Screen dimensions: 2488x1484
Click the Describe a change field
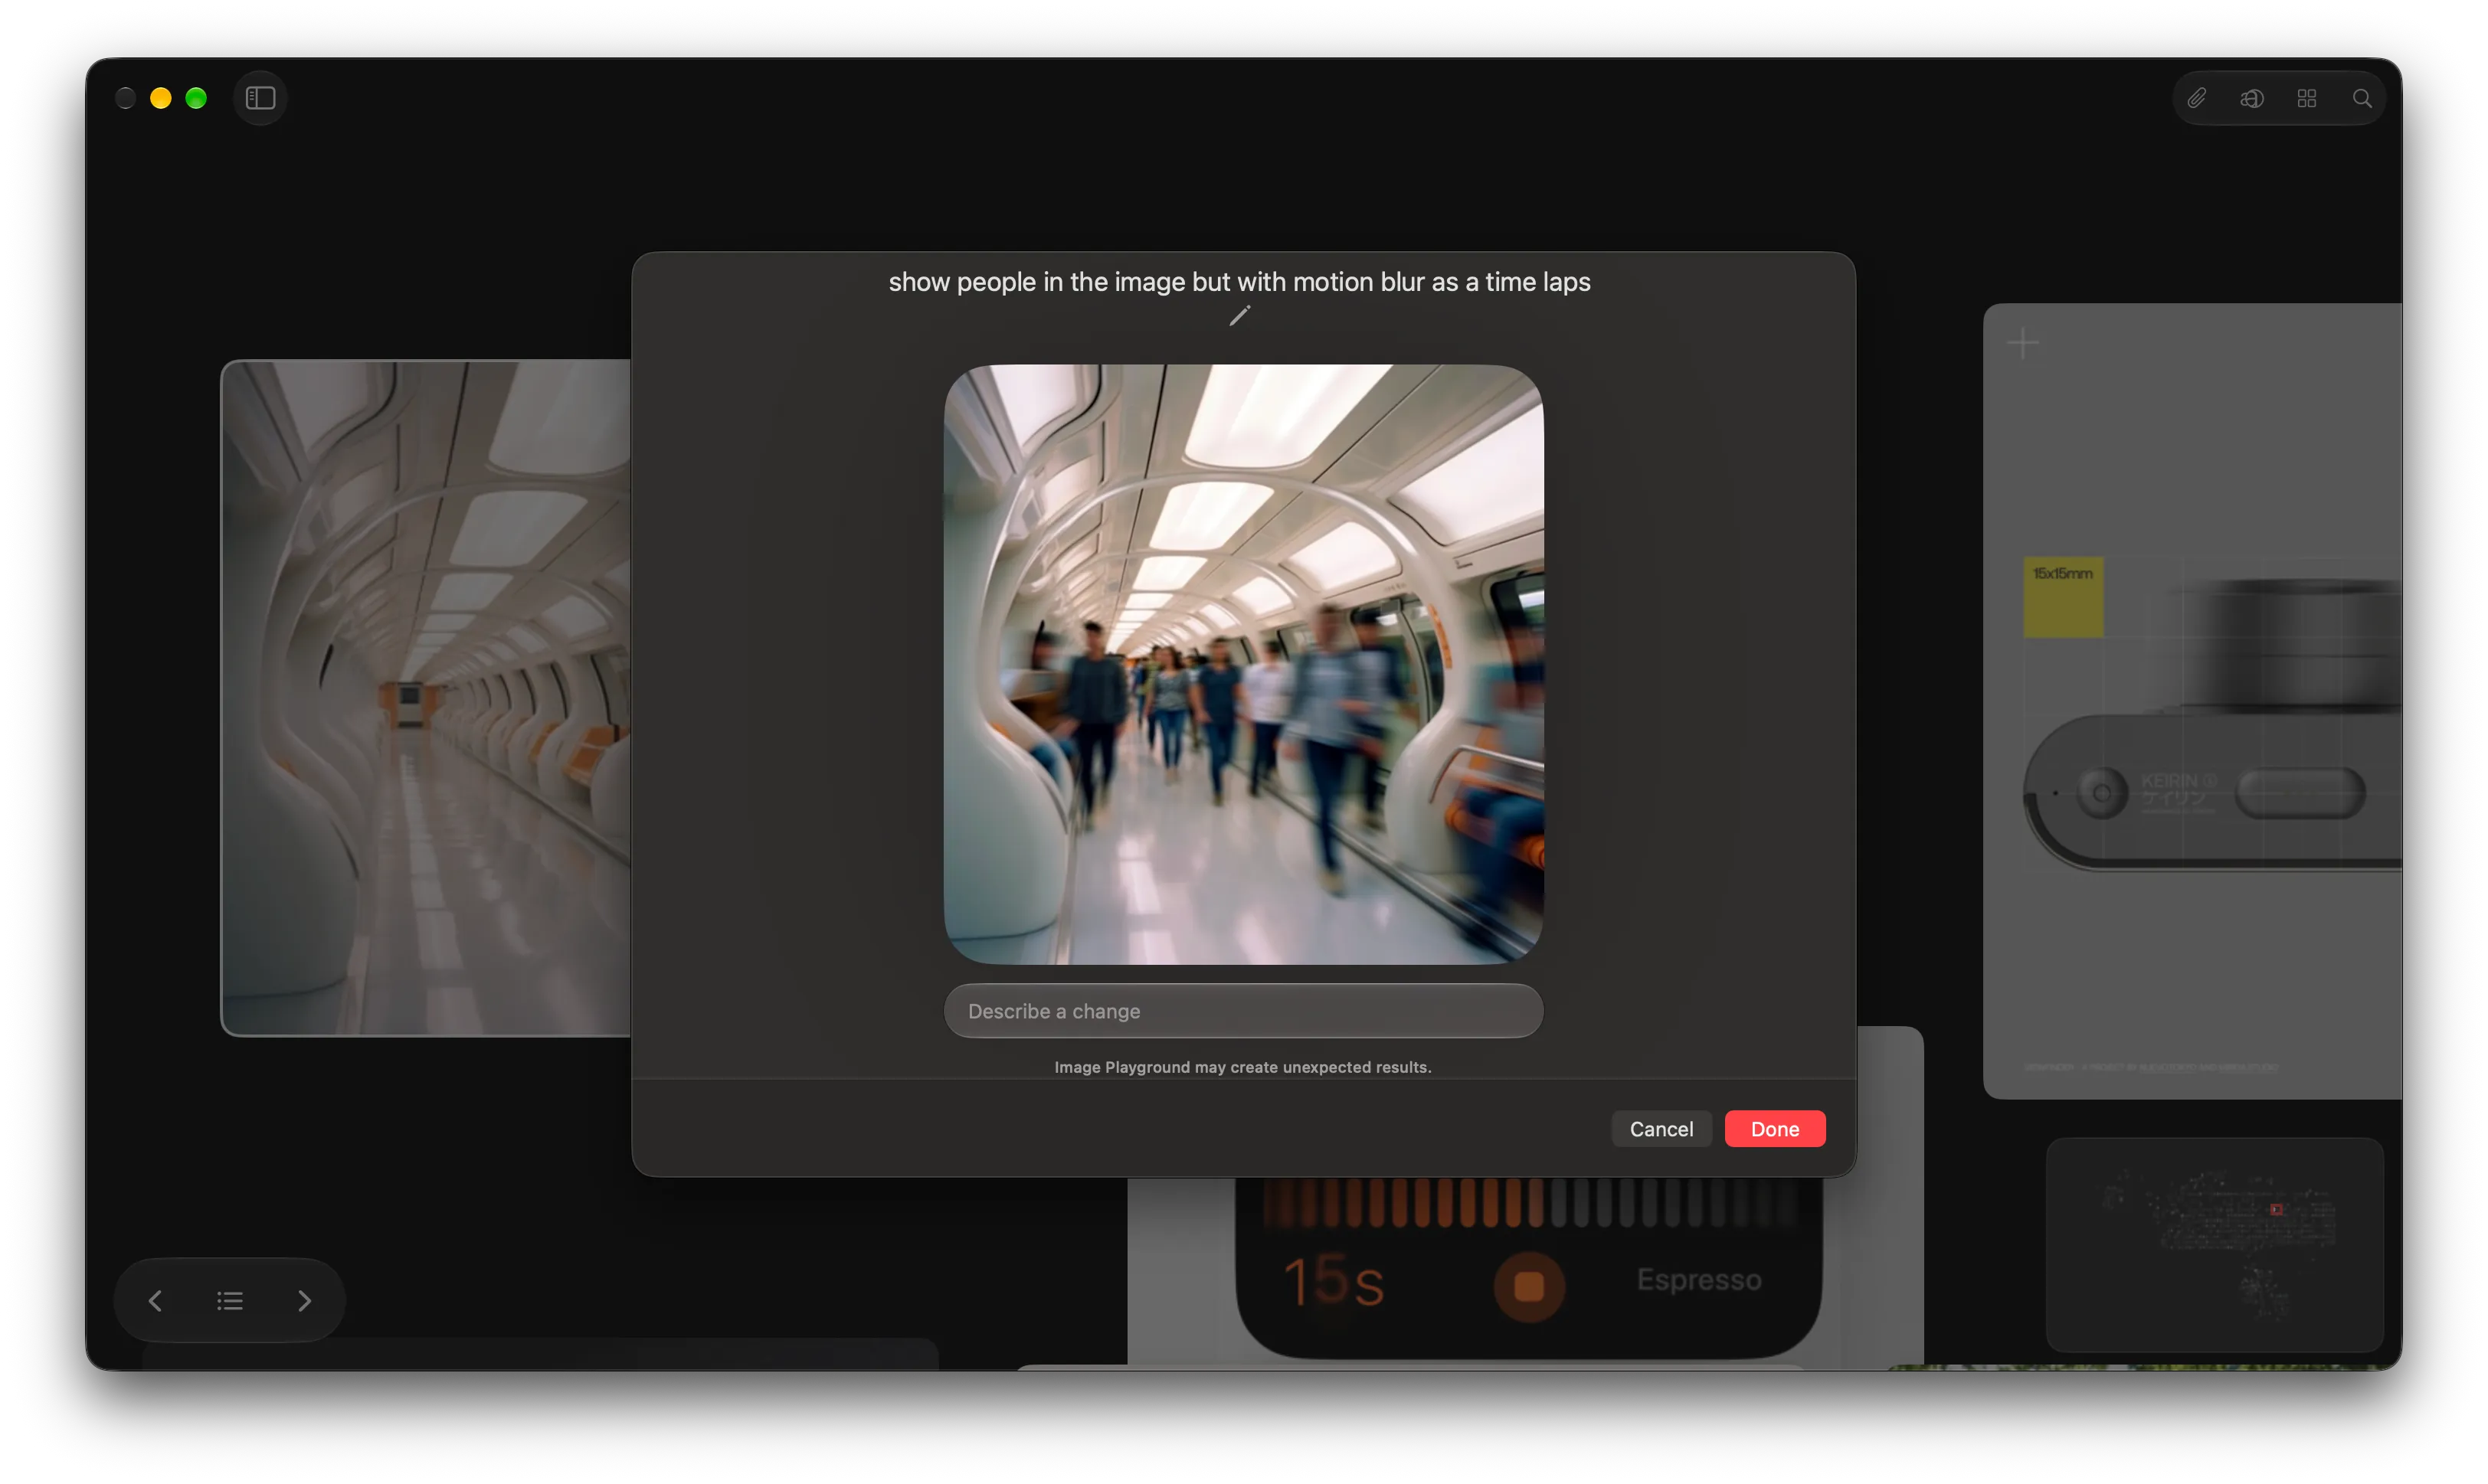click(x=1242, y=1011)
